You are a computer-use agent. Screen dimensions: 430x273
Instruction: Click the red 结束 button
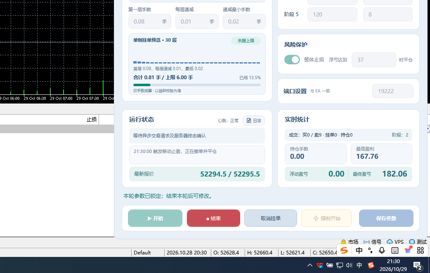(x=213, y=218)
